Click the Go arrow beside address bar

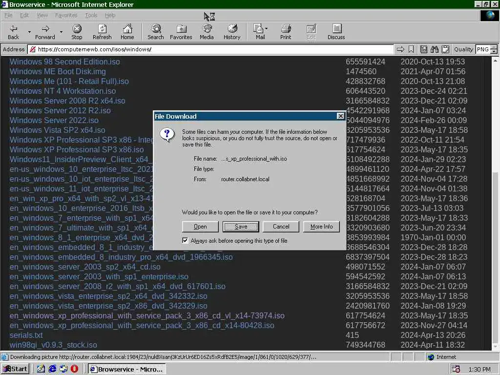pos(400,49)
